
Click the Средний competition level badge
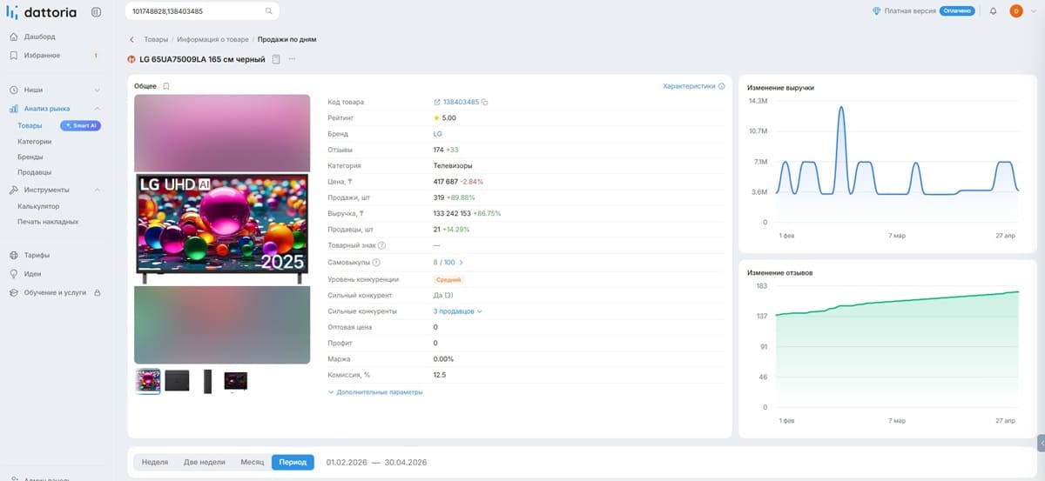448,279
